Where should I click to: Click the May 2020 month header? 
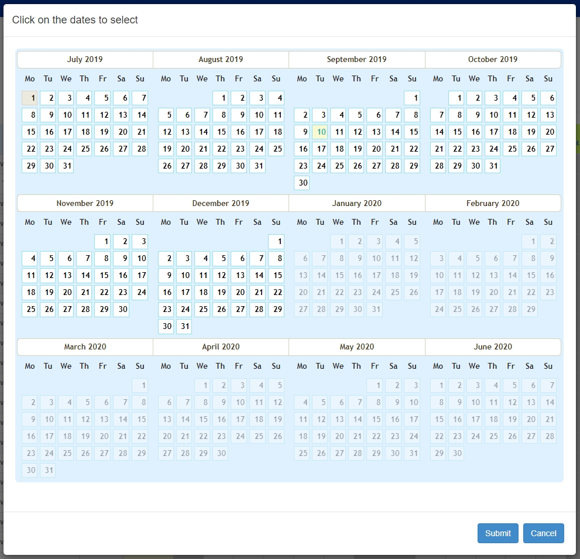356,347
